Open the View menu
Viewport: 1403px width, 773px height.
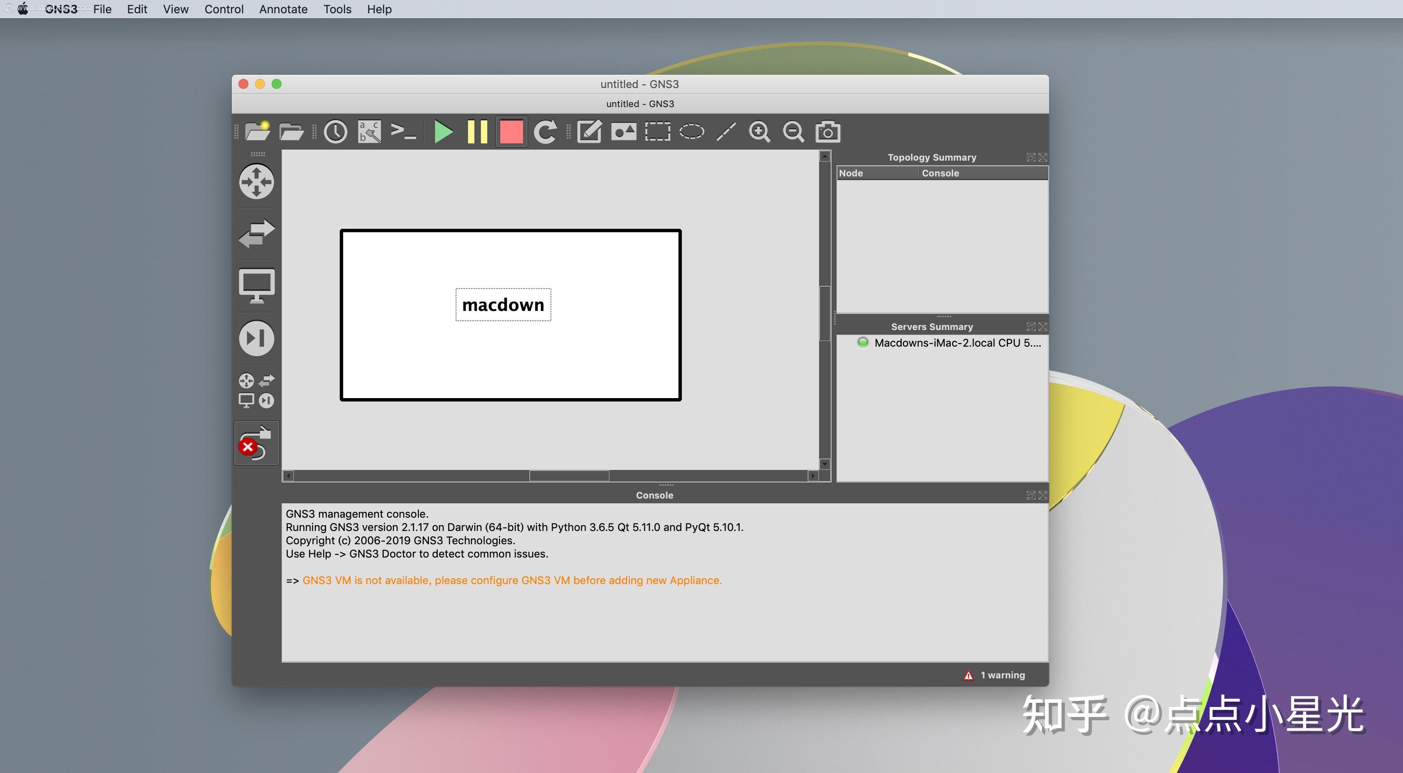(x=176, y=9)
